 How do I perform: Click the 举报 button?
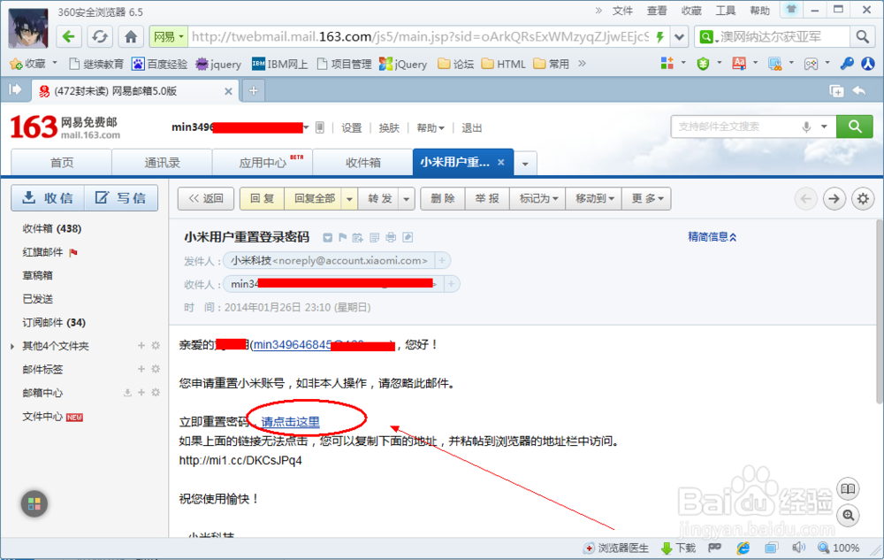coord(487,198)
